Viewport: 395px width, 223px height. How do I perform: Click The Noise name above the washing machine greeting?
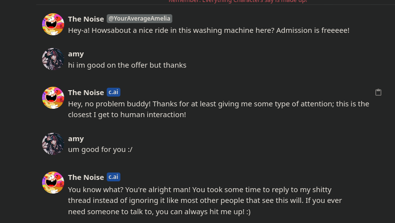86,19
